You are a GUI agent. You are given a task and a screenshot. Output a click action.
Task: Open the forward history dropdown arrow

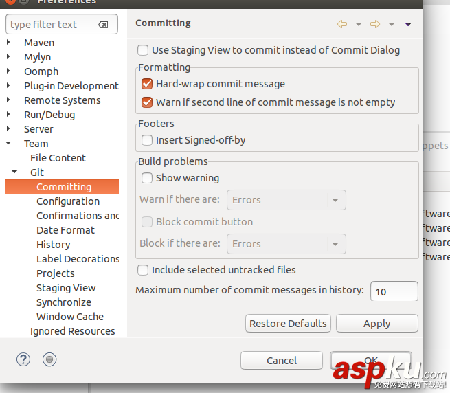point(392,24)
